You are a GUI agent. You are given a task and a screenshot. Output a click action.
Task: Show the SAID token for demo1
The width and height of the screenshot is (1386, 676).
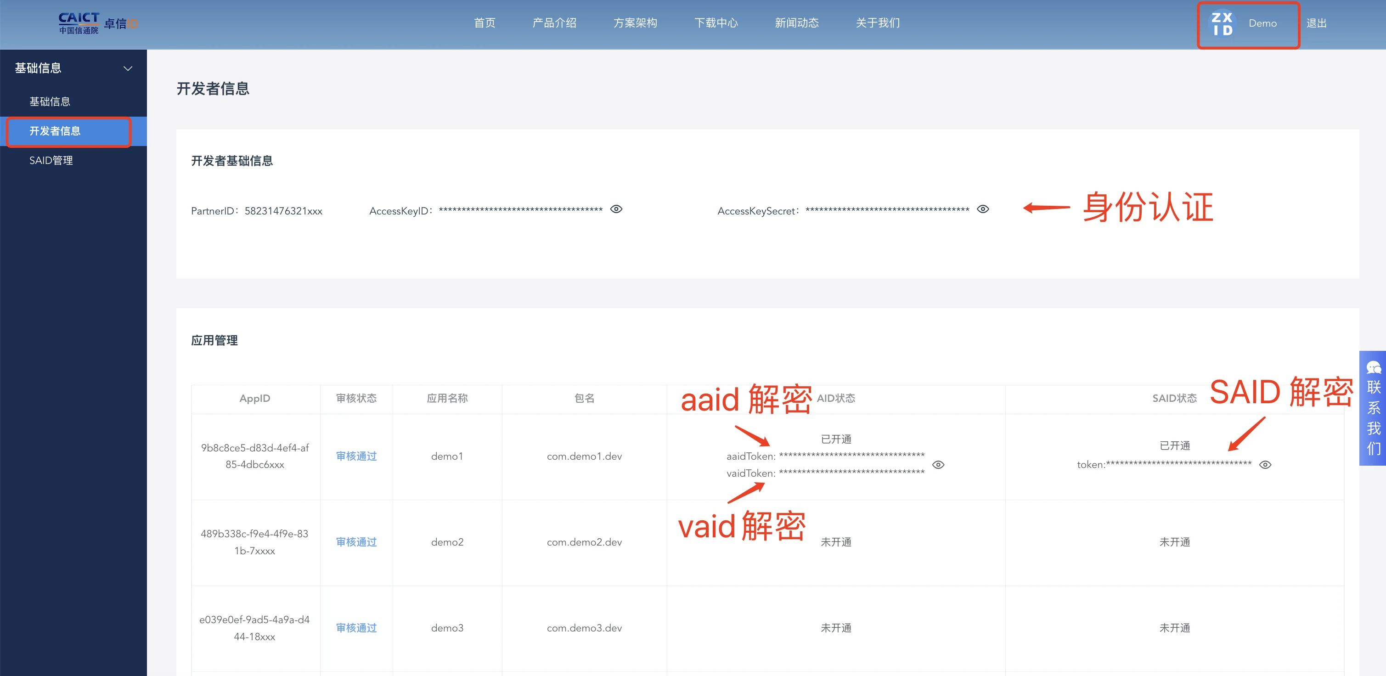pos(1265,465)
